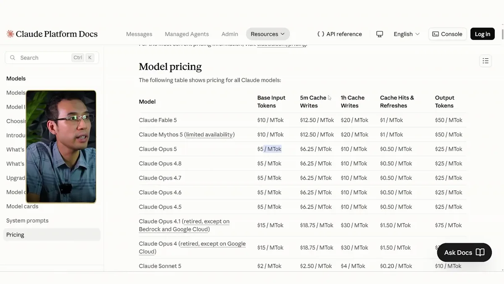
Task: Open the Ask Docs assistant
Action: point(464,252)
